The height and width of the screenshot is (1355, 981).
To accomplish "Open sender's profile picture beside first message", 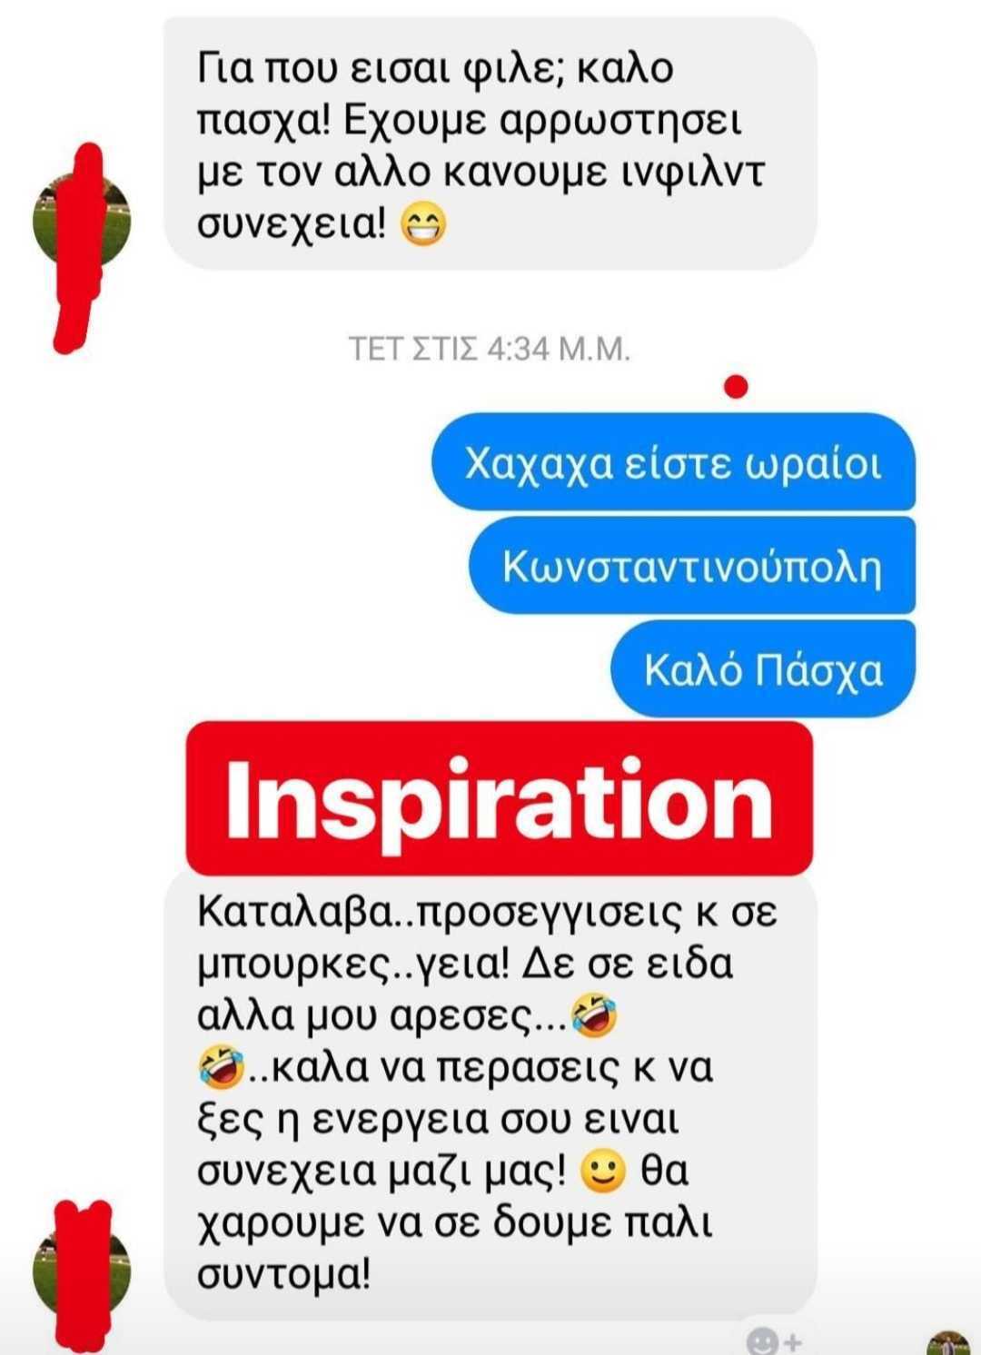I will tap(82, 220).
